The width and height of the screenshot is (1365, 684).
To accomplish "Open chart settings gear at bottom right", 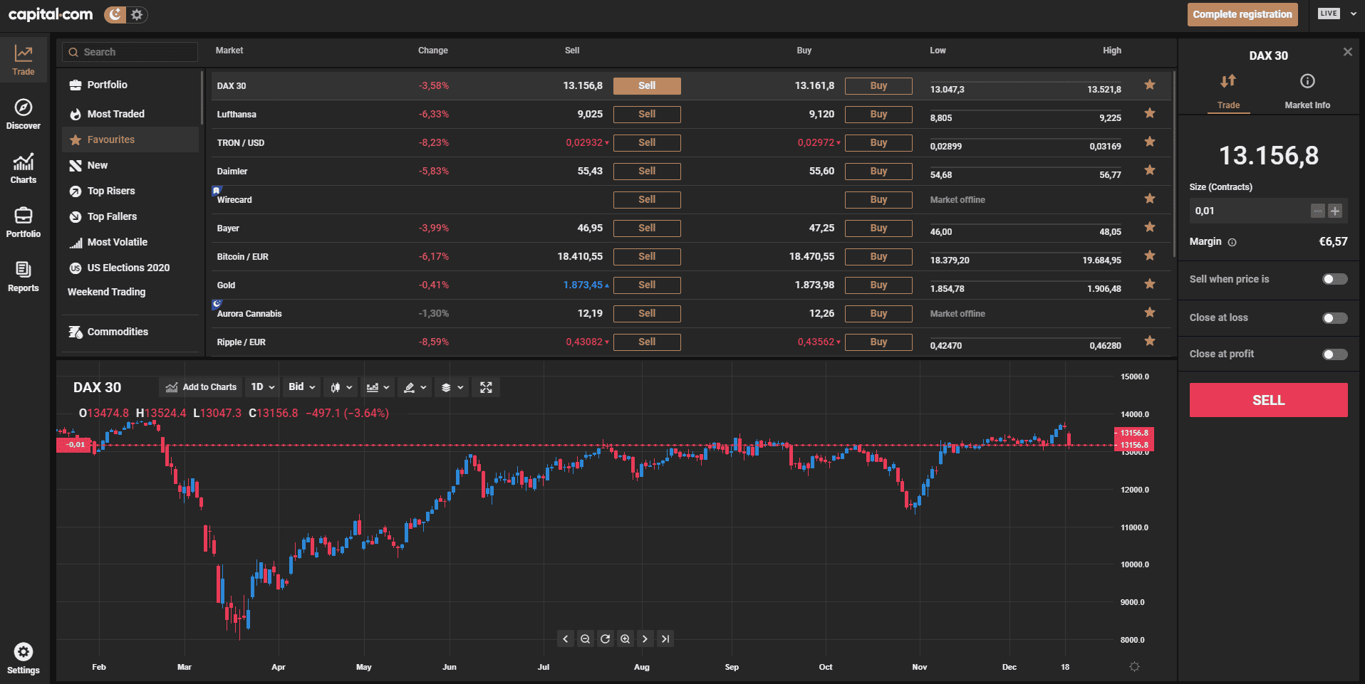I will (1134, 666).
